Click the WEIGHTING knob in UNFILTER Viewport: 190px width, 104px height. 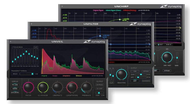121,74
